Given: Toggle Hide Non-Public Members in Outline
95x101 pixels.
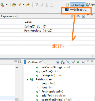Looking at the screenshot, I should [78, 62].
